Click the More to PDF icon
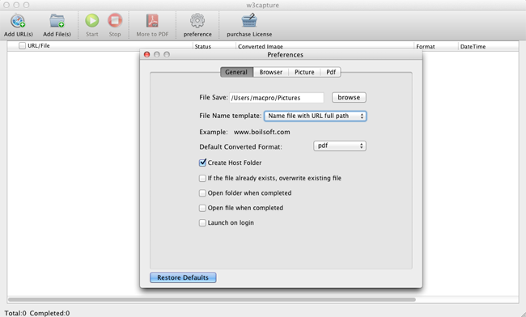This screenshot has width=526, height=317. [x=152, y=20]
